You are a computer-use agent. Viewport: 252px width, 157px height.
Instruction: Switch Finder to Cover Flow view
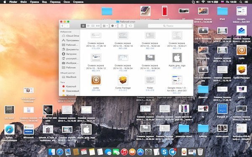click(x=98, y=26)
